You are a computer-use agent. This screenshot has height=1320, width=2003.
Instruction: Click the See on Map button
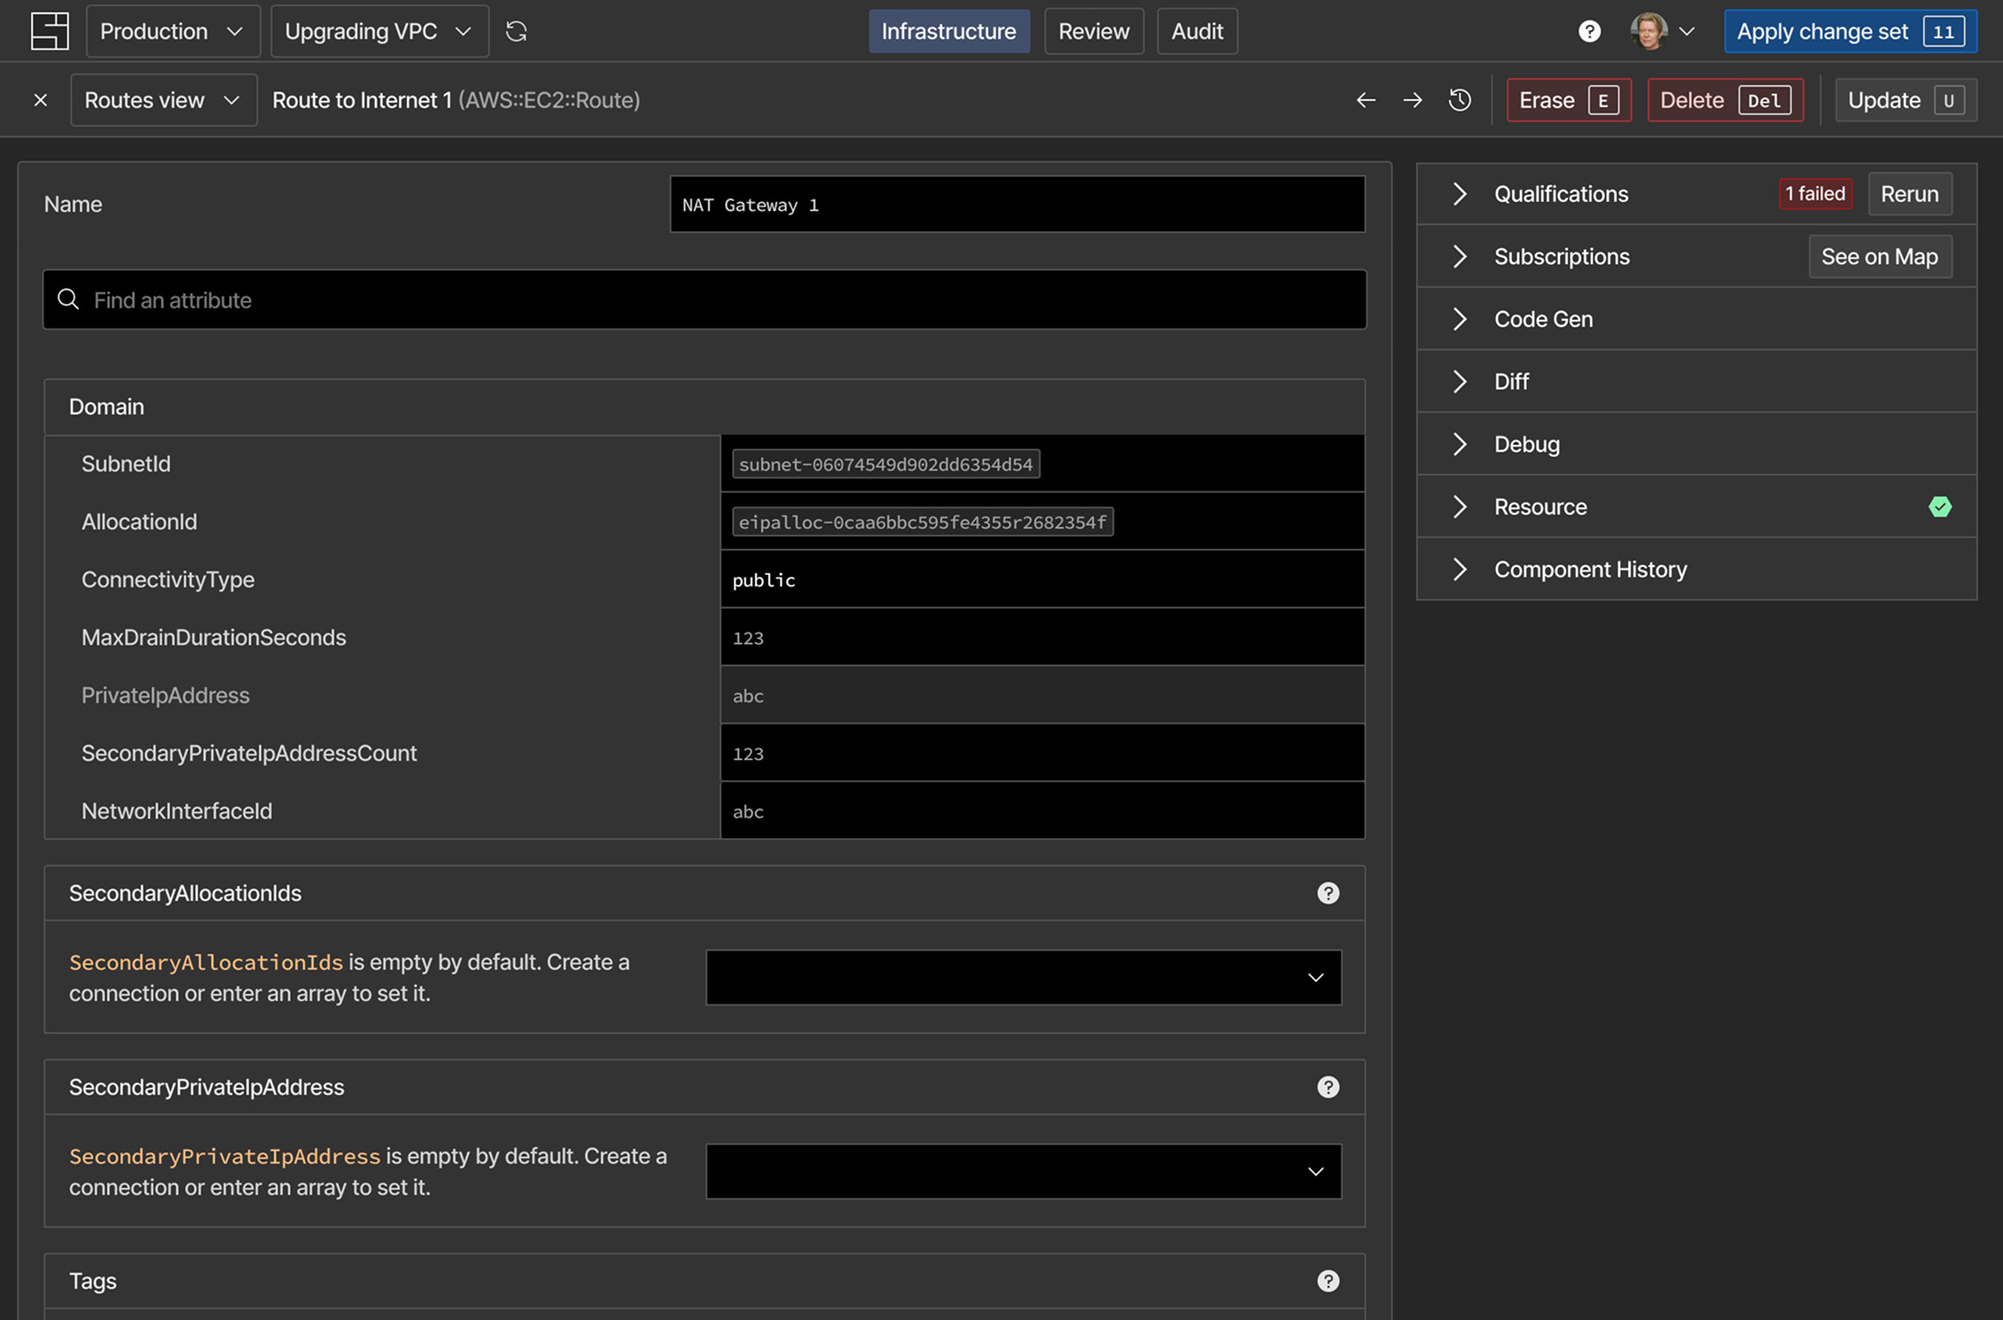(1879, 256)
